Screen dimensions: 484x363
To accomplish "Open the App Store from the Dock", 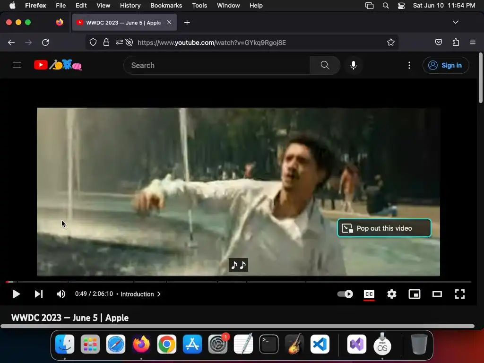I will [192, 344].
